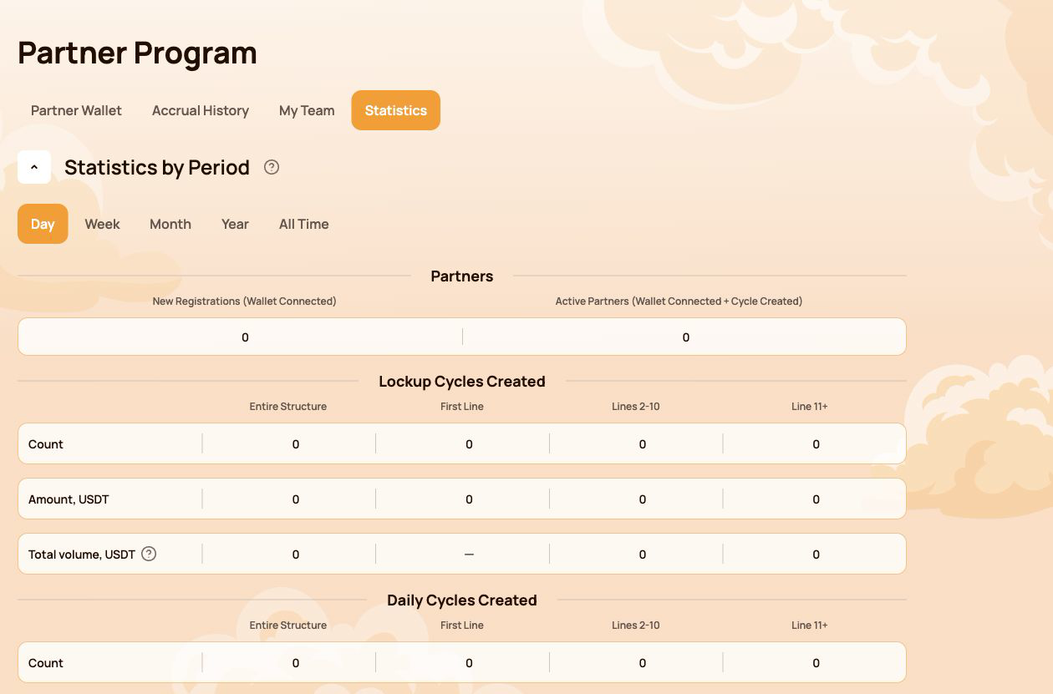Click Lockup Count value for Lines 2-10
Screen dimensions: 1053x694
(643, 444)
